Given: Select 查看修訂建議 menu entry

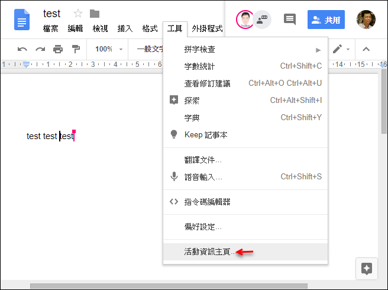Looking at the screenshot, I should coord(245,83).
